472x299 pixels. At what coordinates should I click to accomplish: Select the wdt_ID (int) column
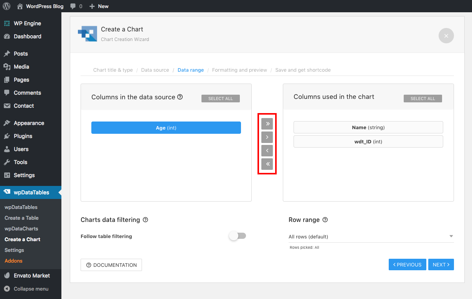(x=368, y=141)
